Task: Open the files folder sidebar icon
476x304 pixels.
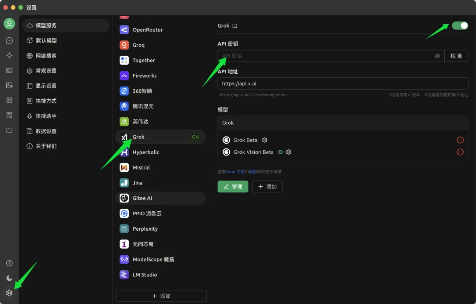Action: pos(9,130)
